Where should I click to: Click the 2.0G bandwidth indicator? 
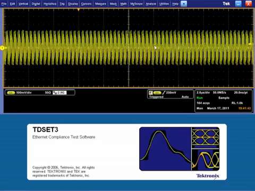(x=59, y=92)
